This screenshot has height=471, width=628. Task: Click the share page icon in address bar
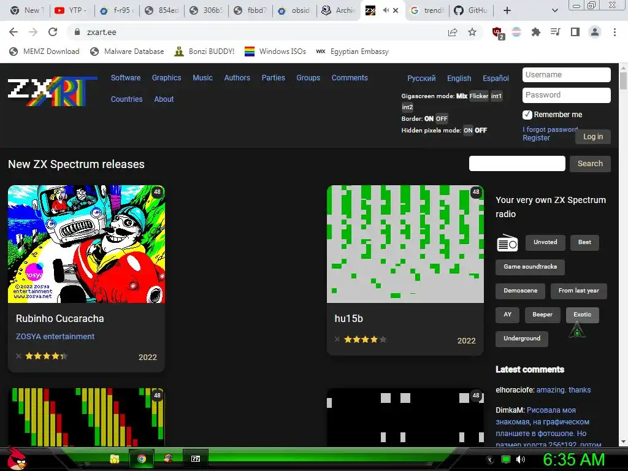coord(453,33)
